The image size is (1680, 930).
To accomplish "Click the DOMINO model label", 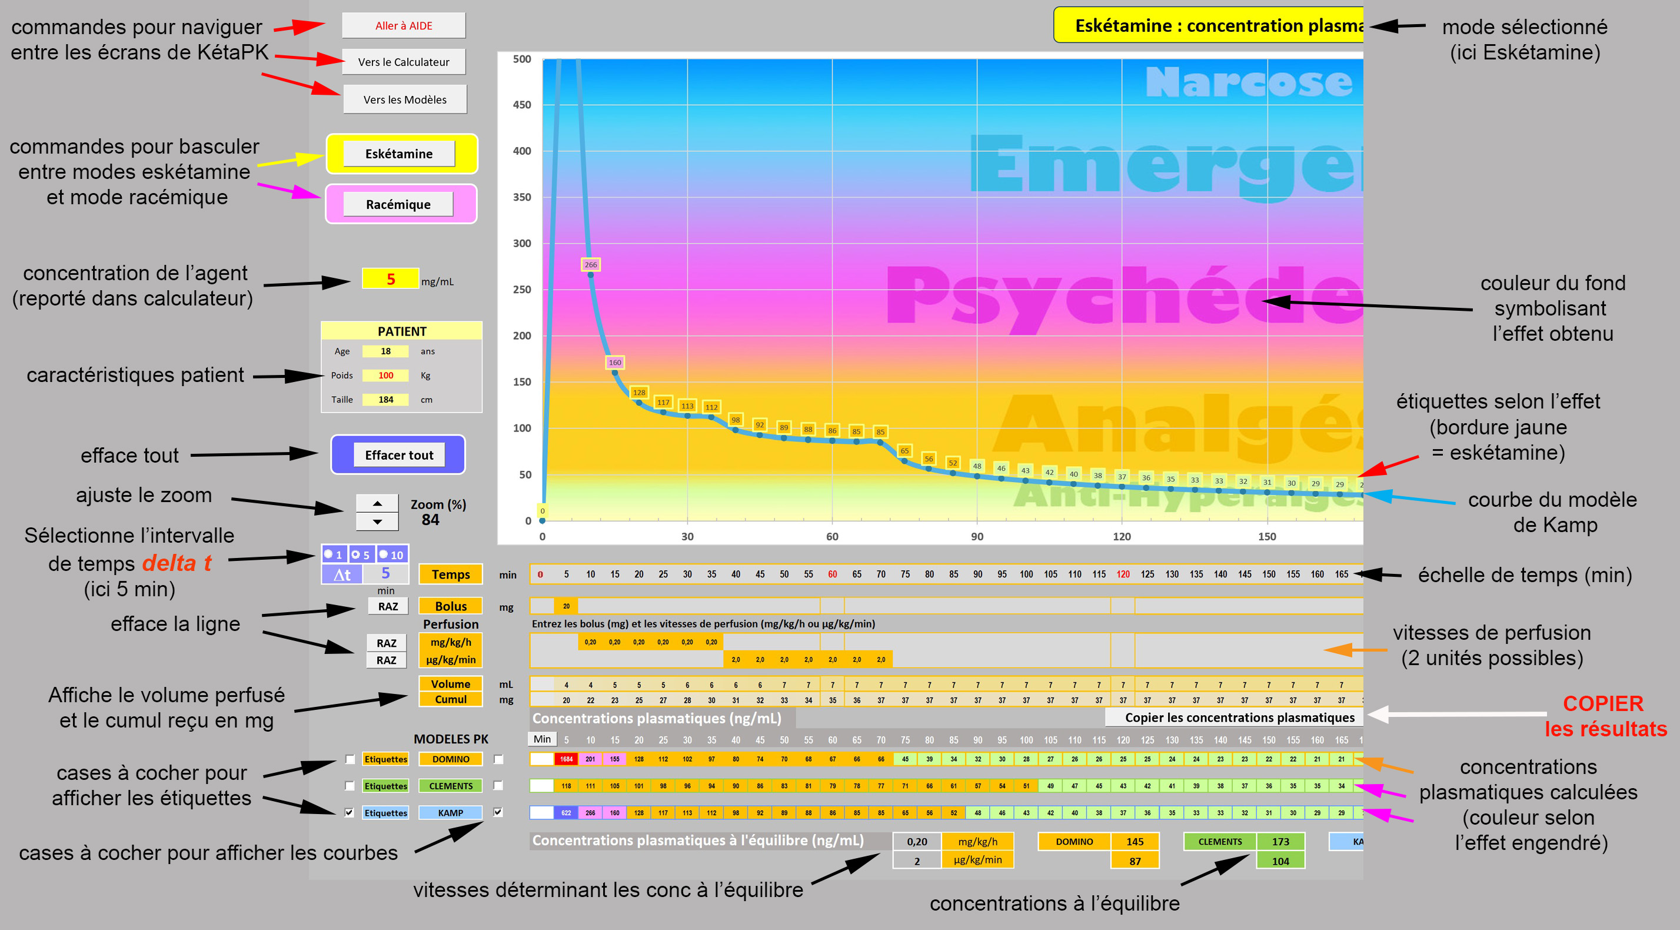I will [x=451, y=759].
